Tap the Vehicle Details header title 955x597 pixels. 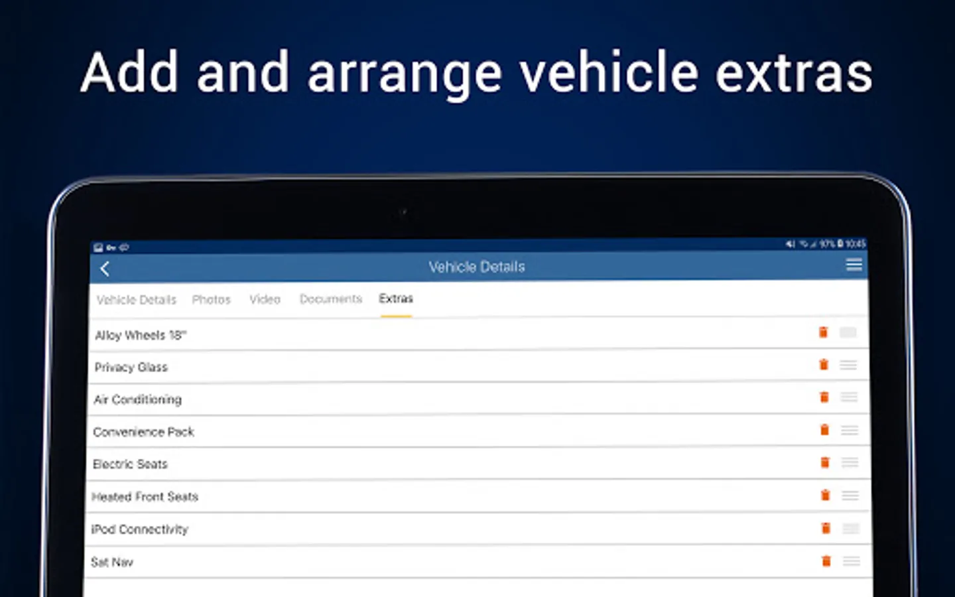coord(477,267)
